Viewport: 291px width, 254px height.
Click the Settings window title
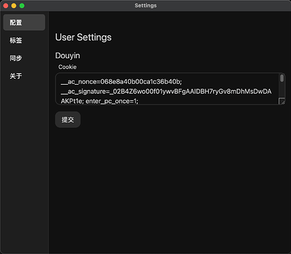[x=146, y=5]
